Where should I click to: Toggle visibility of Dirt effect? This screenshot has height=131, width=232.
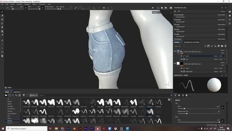pyautogui.click(x=181, y=59)
